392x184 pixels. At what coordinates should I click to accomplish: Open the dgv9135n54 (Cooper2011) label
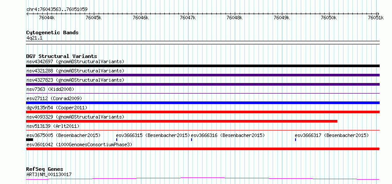(57, 108)
